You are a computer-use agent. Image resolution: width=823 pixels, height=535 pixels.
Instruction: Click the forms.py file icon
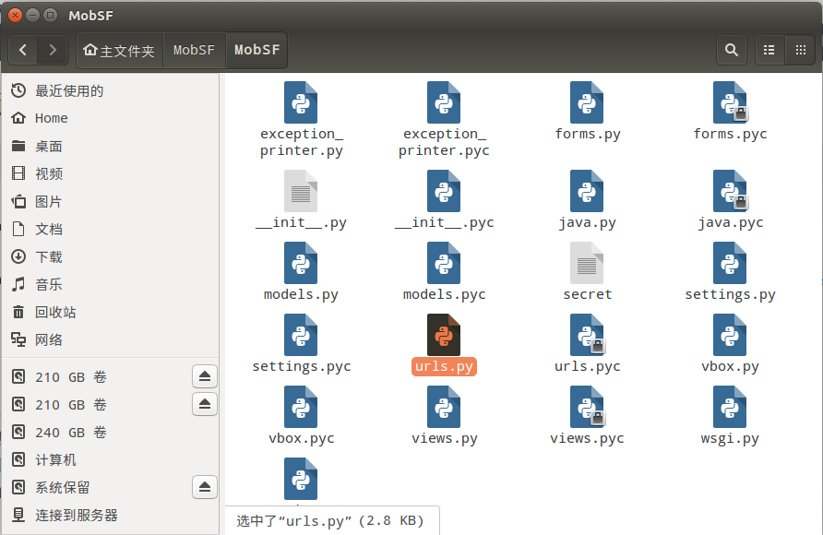587,102
